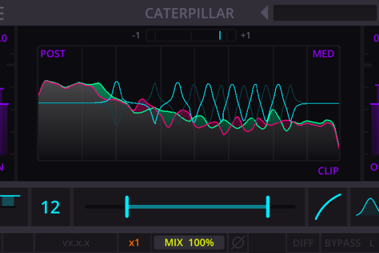Change the MED analyzer speed setting
This screenshot has height=253, width=379.
coord(323,54)
